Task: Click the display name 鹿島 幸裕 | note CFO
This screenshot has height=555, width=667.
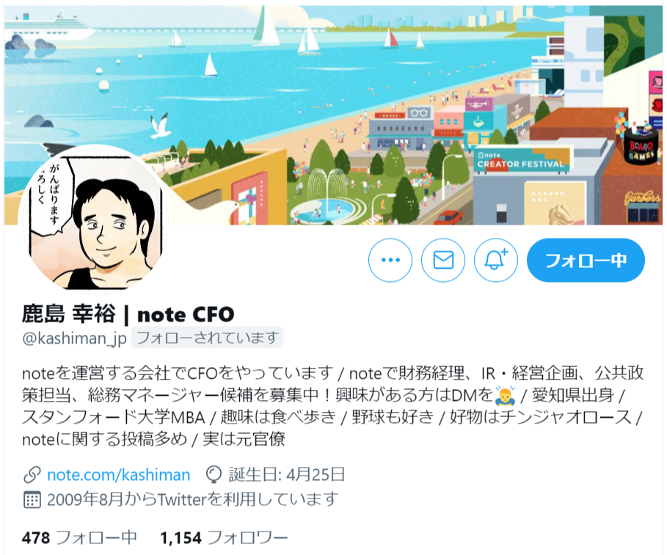Action: [x=128, y=315]
